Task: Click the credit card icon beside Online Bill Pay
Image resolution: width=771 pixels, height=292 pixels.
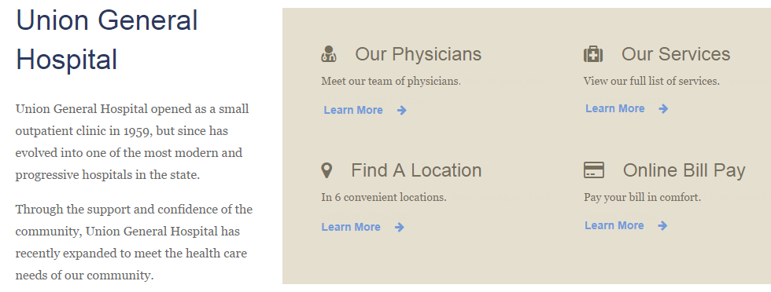Action: (x=593, y=170)
